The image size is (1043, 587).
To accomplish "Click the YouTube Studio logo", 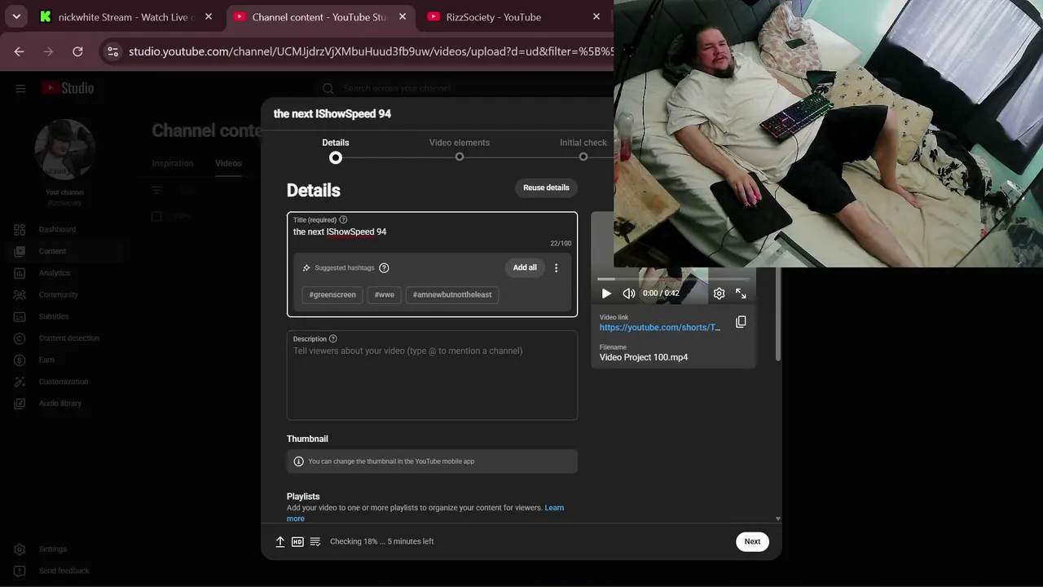I will 68,88.
